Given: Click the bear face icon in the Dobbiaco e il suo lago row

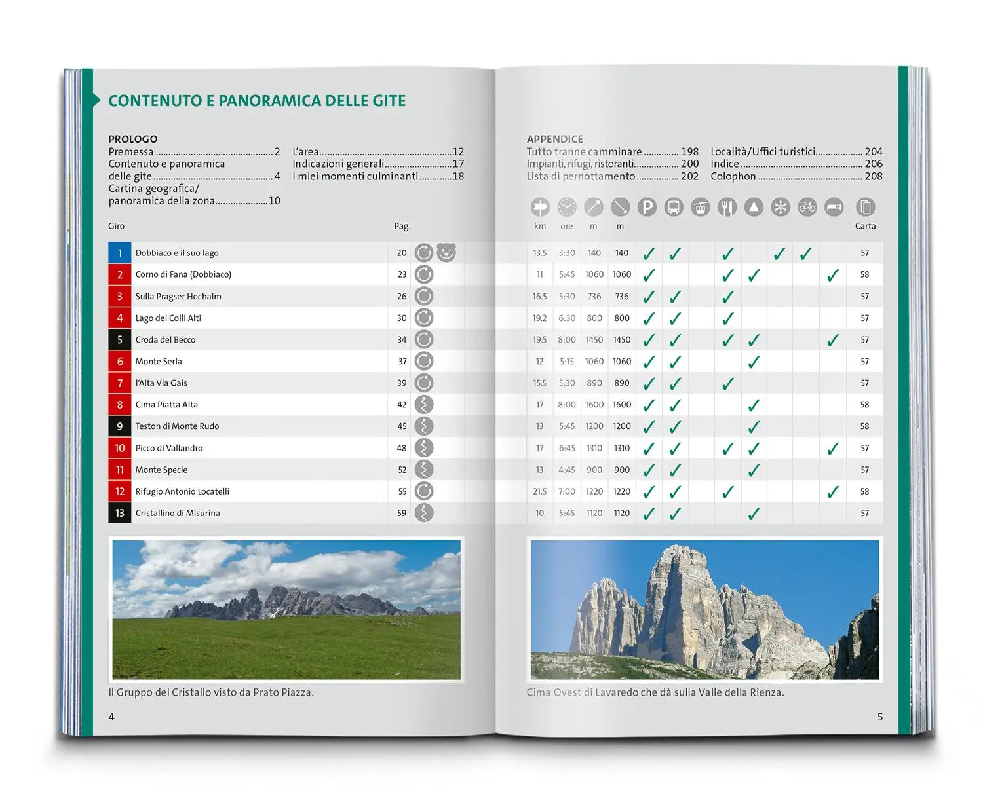Looking at the screenshot, I should [446, 252].
